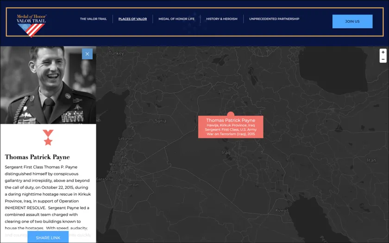Click the West Bank map label
This screenshot has height=243, width=389.
tap(118, 164)
